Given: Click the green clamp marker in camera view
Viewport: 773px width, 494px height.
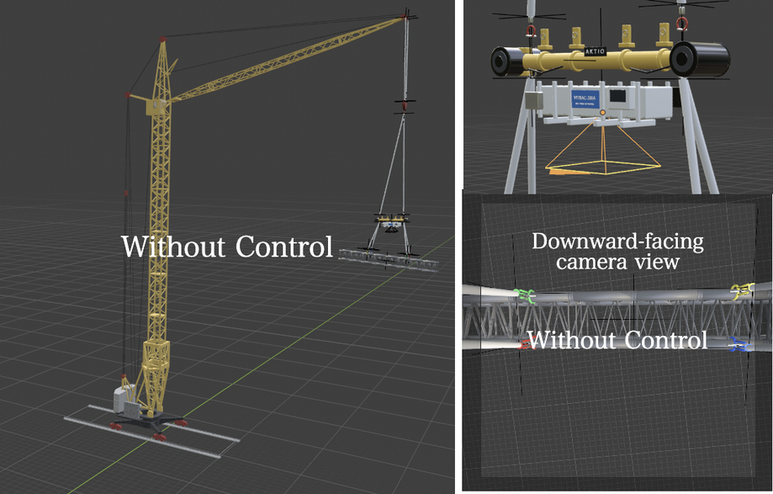Looking at the screenshot, I should click(524, 295).
